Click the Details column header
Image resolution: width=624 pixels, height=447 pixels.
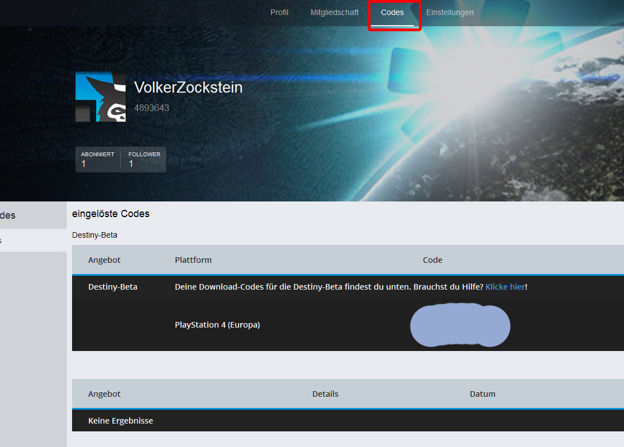tap(325, 394)
